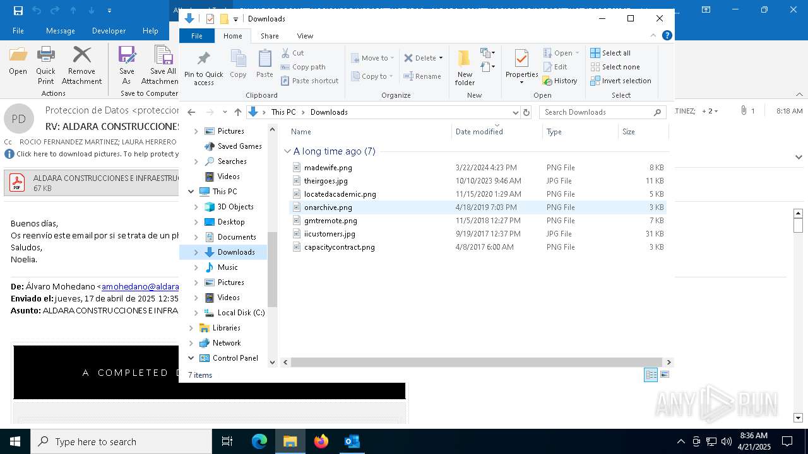Click Paste shortcut in ribbon
Image resolution: width=808 pixels, height=454 pixels.
pos(310,81)
